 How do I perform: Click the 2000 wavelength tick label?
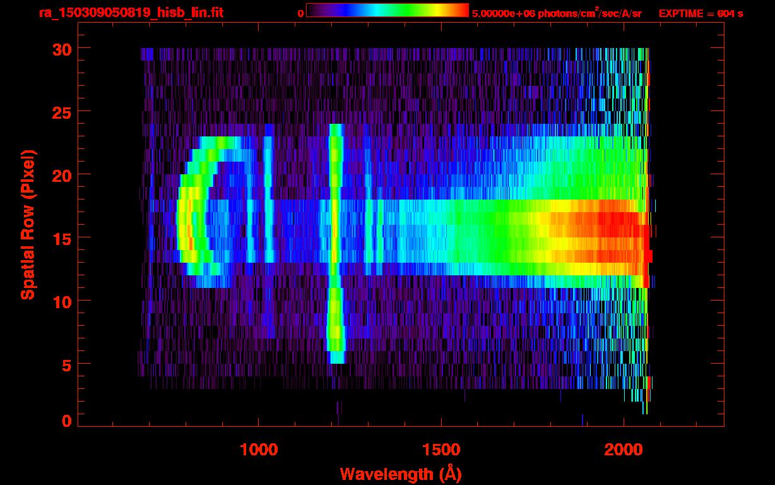[x=624, y=450]
